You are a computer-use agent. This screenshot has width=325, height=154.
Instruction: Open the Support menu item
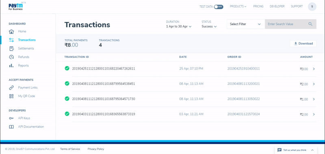(x=297, y=6)
